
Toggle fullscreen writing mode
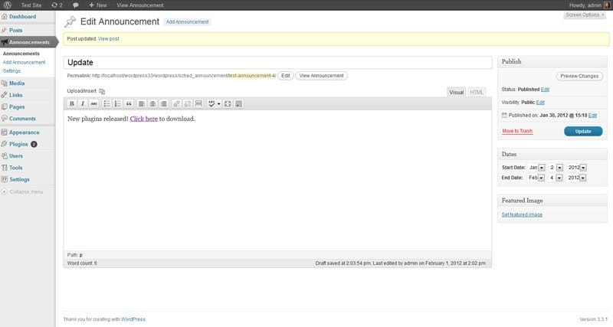click(228, 103)
